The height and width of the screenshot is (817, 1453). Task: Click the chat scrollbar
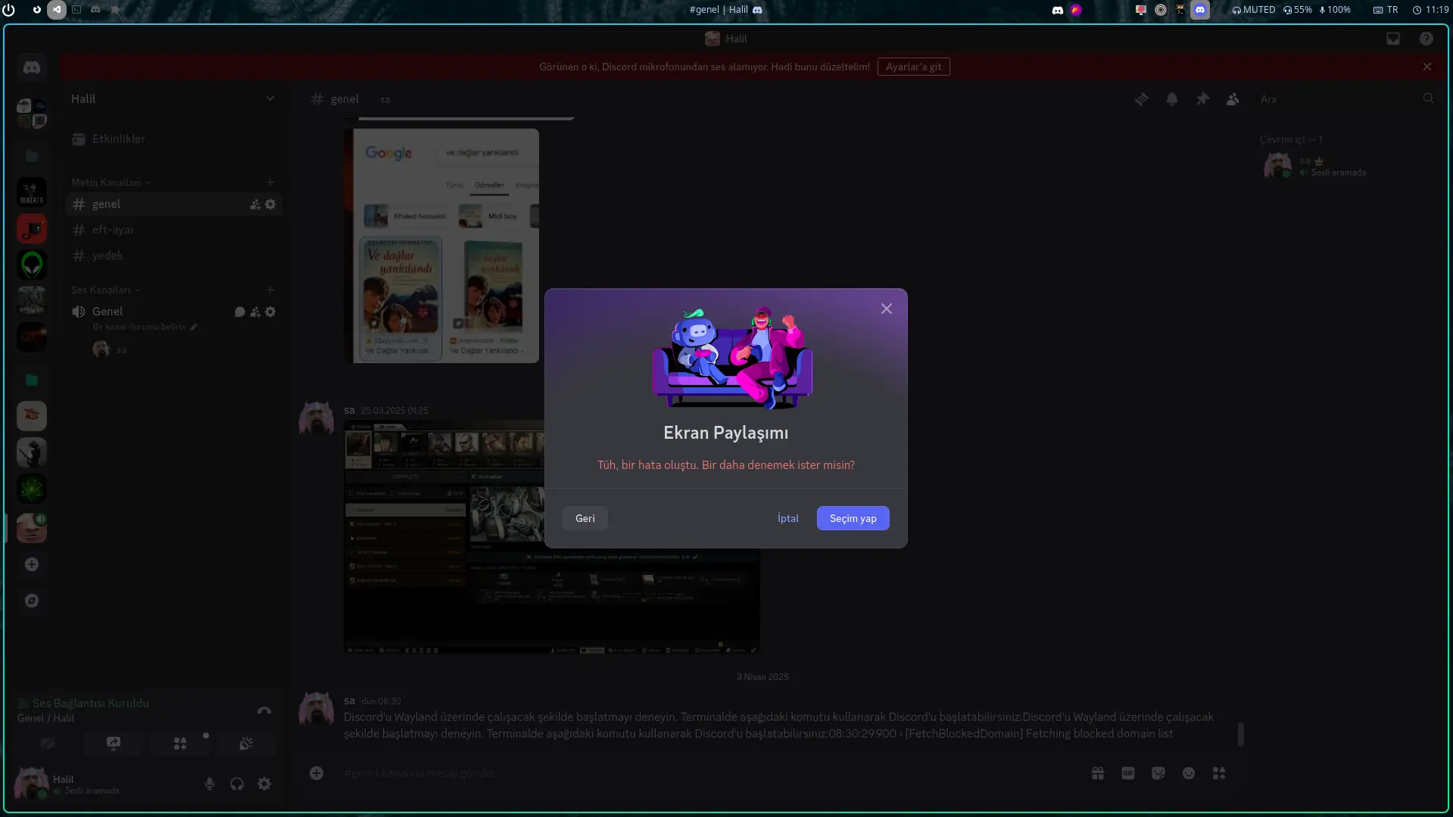[1240, 734]
